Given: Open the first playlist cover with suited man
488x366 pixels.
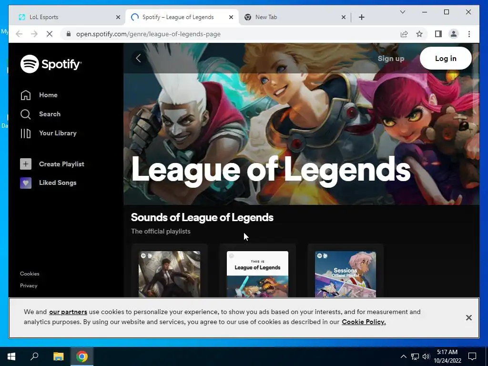Looking at the screenshot, I should (169, 274).
